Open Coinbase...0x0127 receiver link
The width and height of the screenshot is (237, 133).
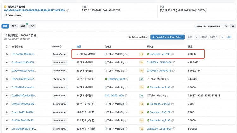pos(160,112)
